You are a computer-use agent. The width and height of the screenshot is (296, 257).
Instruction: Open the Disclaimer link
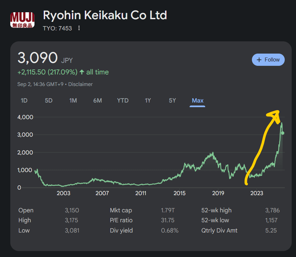(81, 84)
